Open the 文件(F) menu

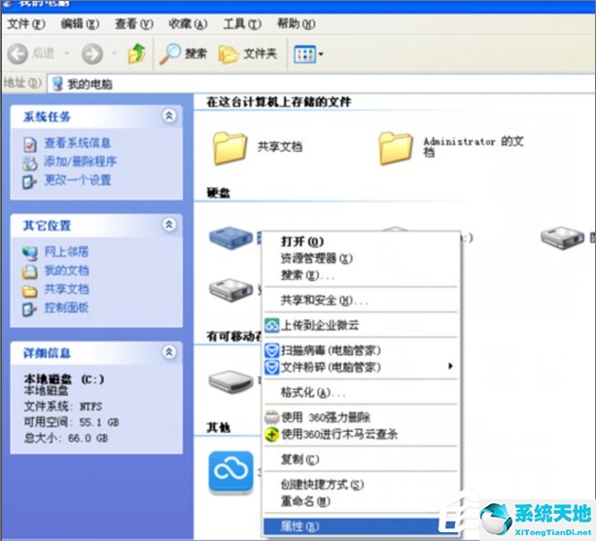[x=26, y=24]
